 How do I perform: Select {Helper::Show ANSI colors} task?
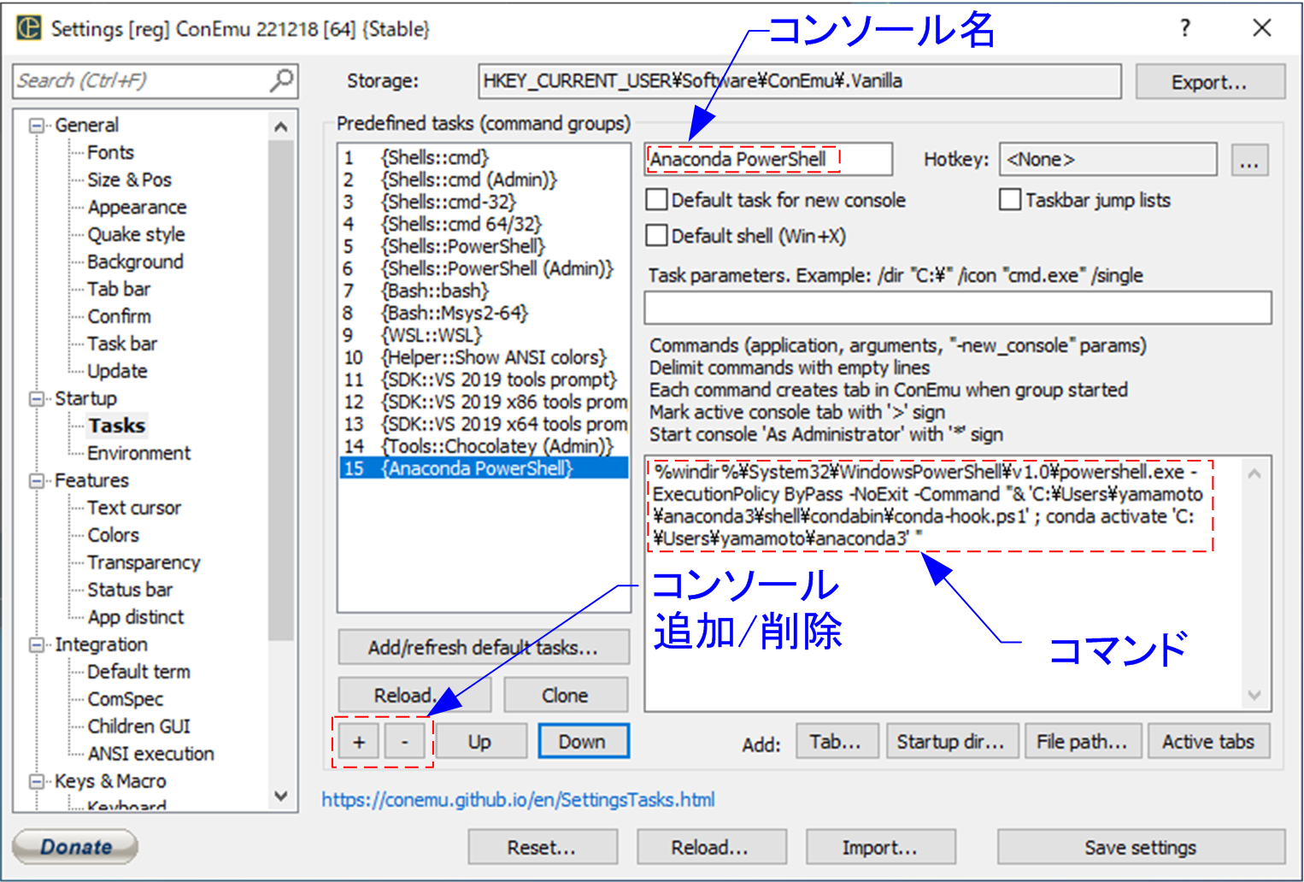click(484, 357)
